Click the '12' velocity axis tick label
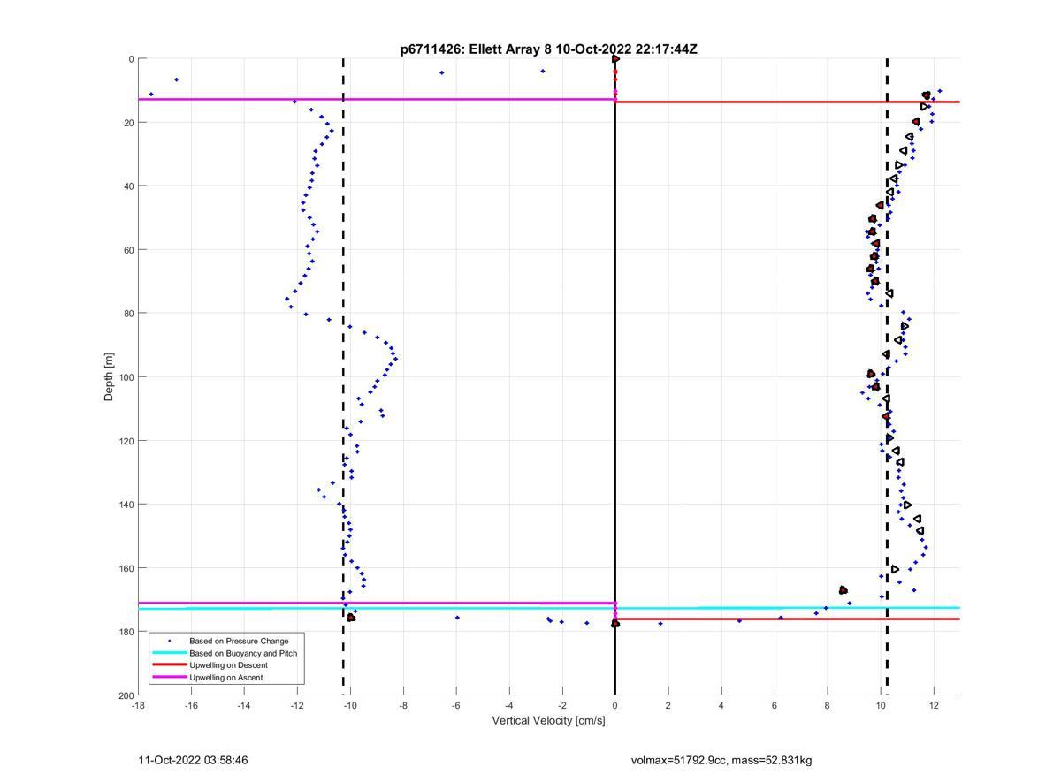Screen dimensions: 1061x782 (934, 705)
